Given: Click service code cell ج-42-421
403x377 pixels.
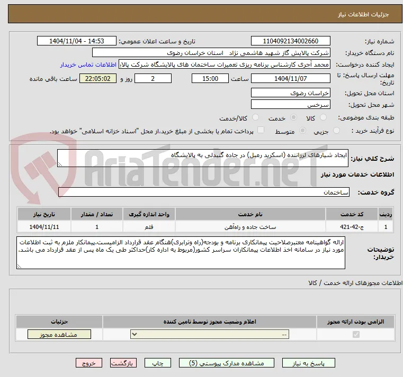Looking at the screenshot, I should 352,227.
